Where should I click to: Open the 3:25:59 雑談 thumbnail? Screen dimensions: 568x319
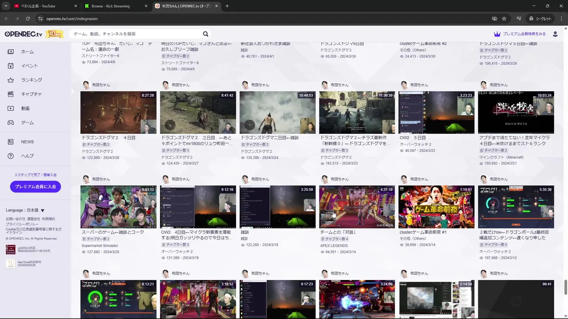point(277,207)
